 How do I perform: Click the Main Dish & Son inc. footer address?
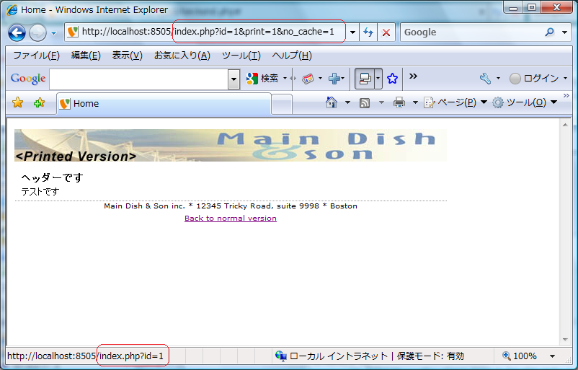(x=231, y=206)
